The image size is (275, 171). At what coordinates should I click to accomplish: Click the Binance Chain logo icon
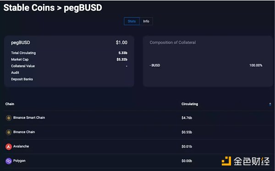tap(9, 132)
